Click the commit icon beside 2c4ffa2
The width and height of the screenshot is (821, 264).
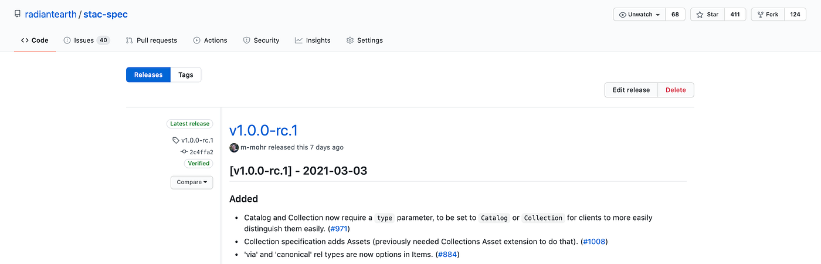click(x=184, y=152)
